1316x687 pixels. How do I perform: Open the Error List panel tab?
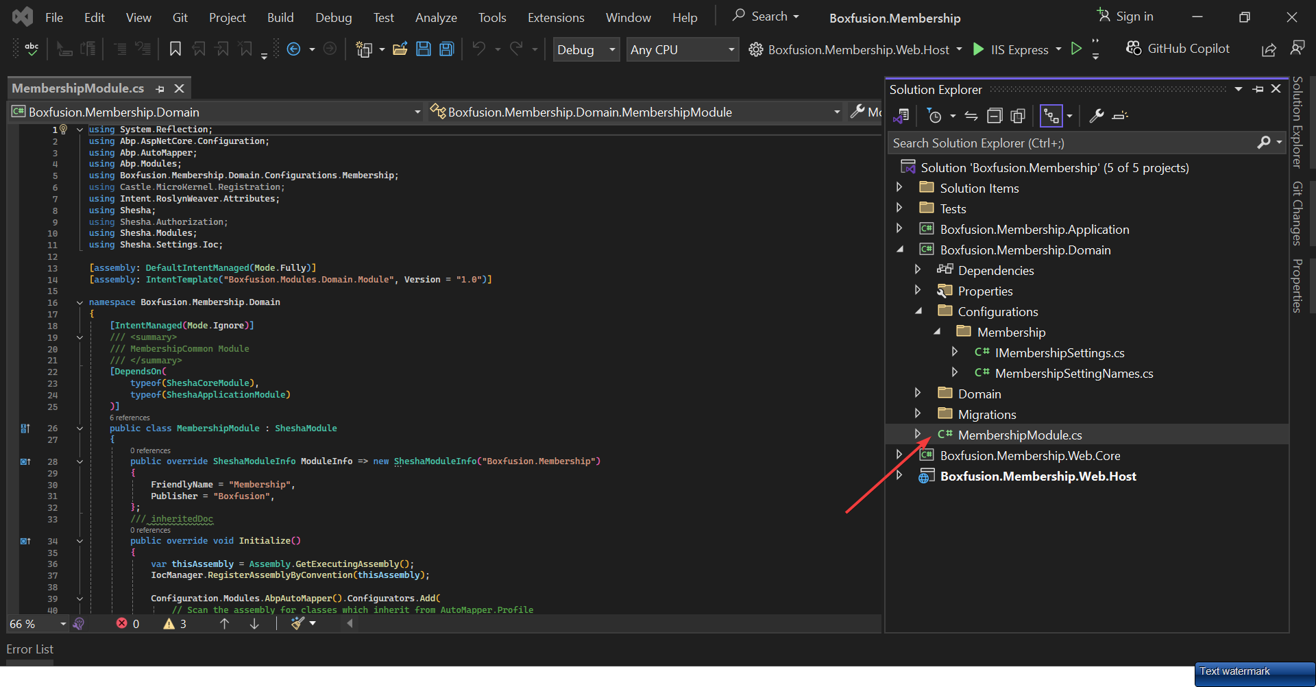[29, 649]
